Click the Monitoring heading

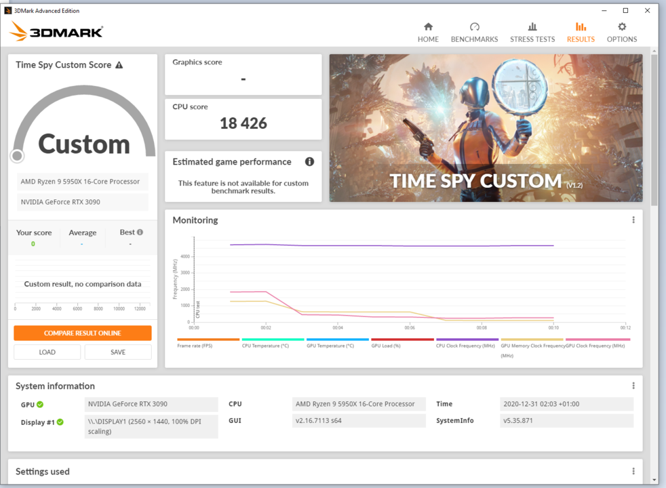[195, 220]
